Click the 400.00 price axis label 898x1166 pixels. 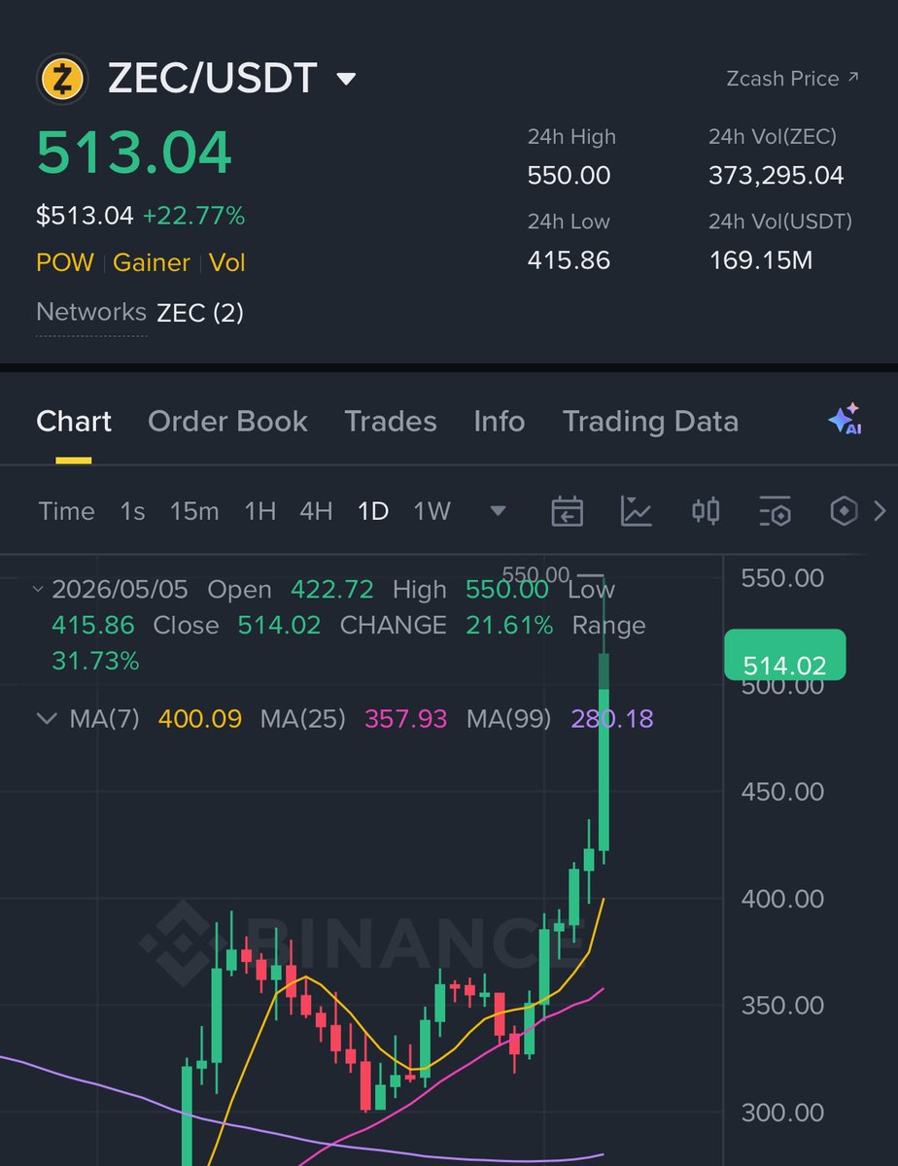tap(782, 899)
